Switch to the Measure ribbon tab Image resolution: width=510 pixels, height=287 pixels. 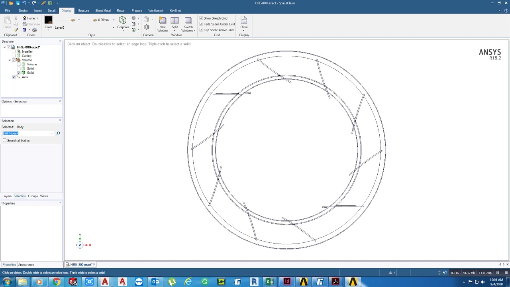point(83,10)
